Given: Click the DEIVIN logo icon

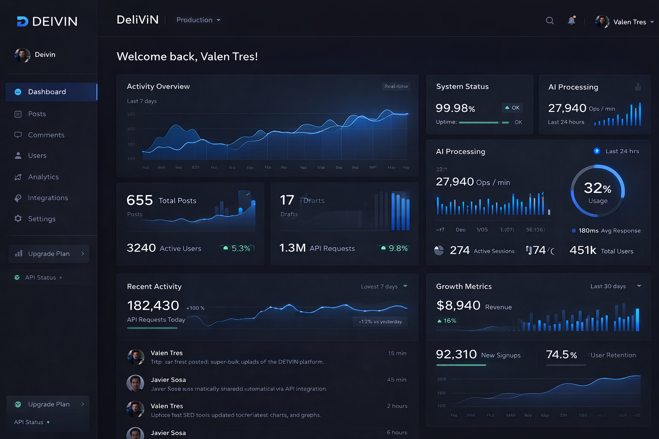Looking at the screenshot, I should (22, 21).
